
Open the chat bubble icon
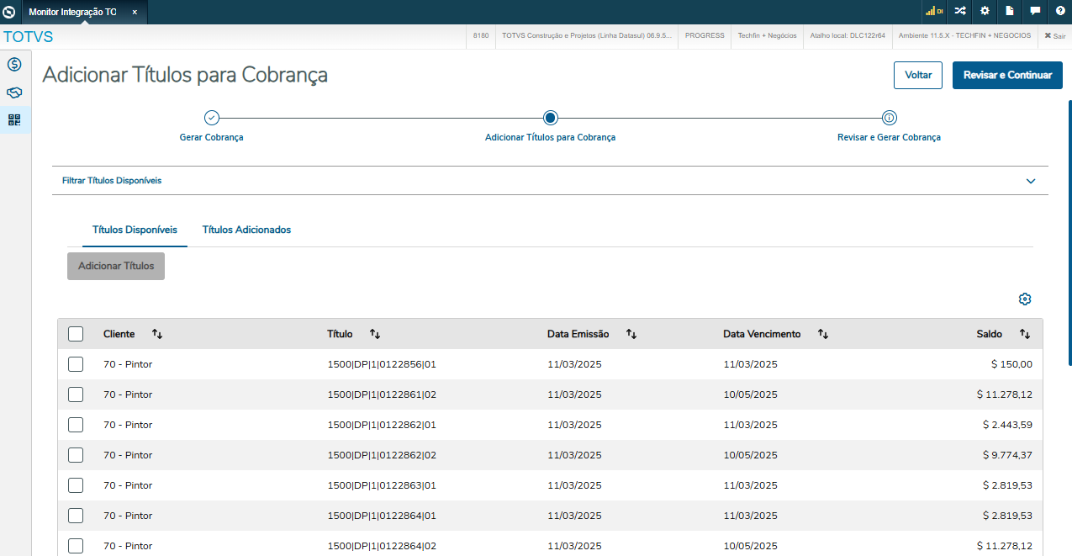[1035, 11]
